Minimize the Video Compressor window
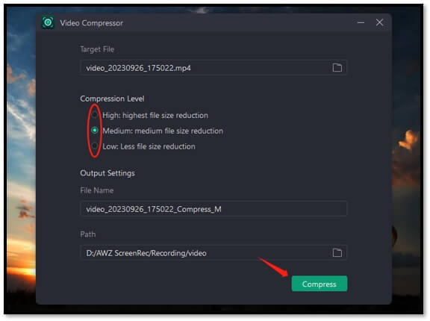Viewport: 430px width, 321px height. 361,22
